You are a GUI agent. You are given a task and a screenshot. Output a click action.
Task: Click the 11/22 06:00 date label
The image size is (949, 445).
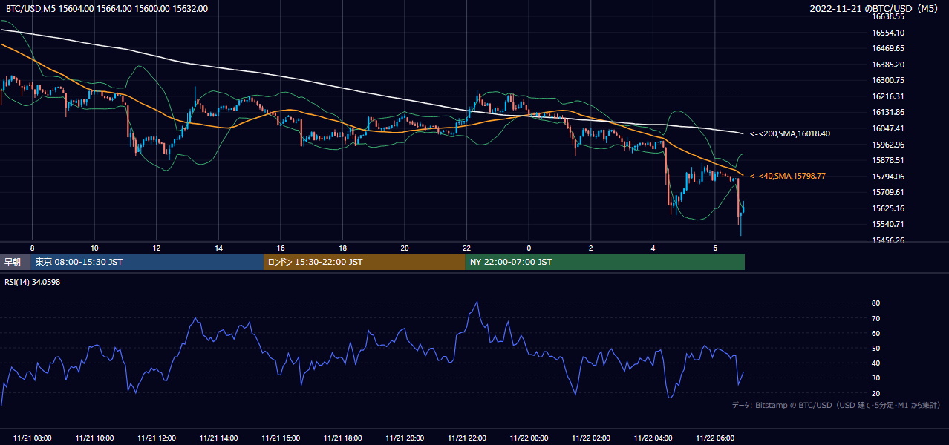click(x=715, y=438)
